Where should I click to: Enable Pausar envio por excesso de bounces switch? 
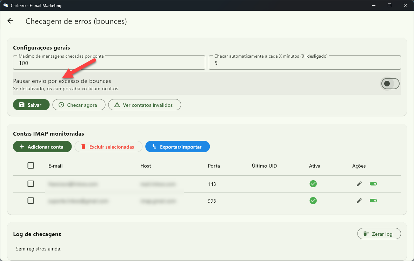390,84
